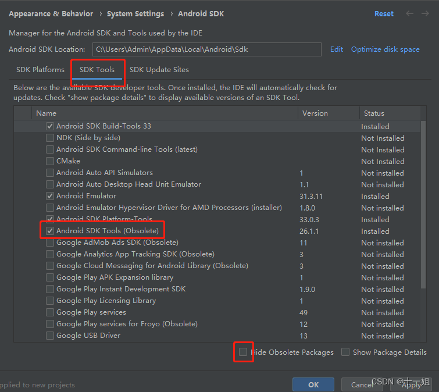
Task: Check Hypervisor Driver for AMD Processors
Action: (x=50, y=208)
